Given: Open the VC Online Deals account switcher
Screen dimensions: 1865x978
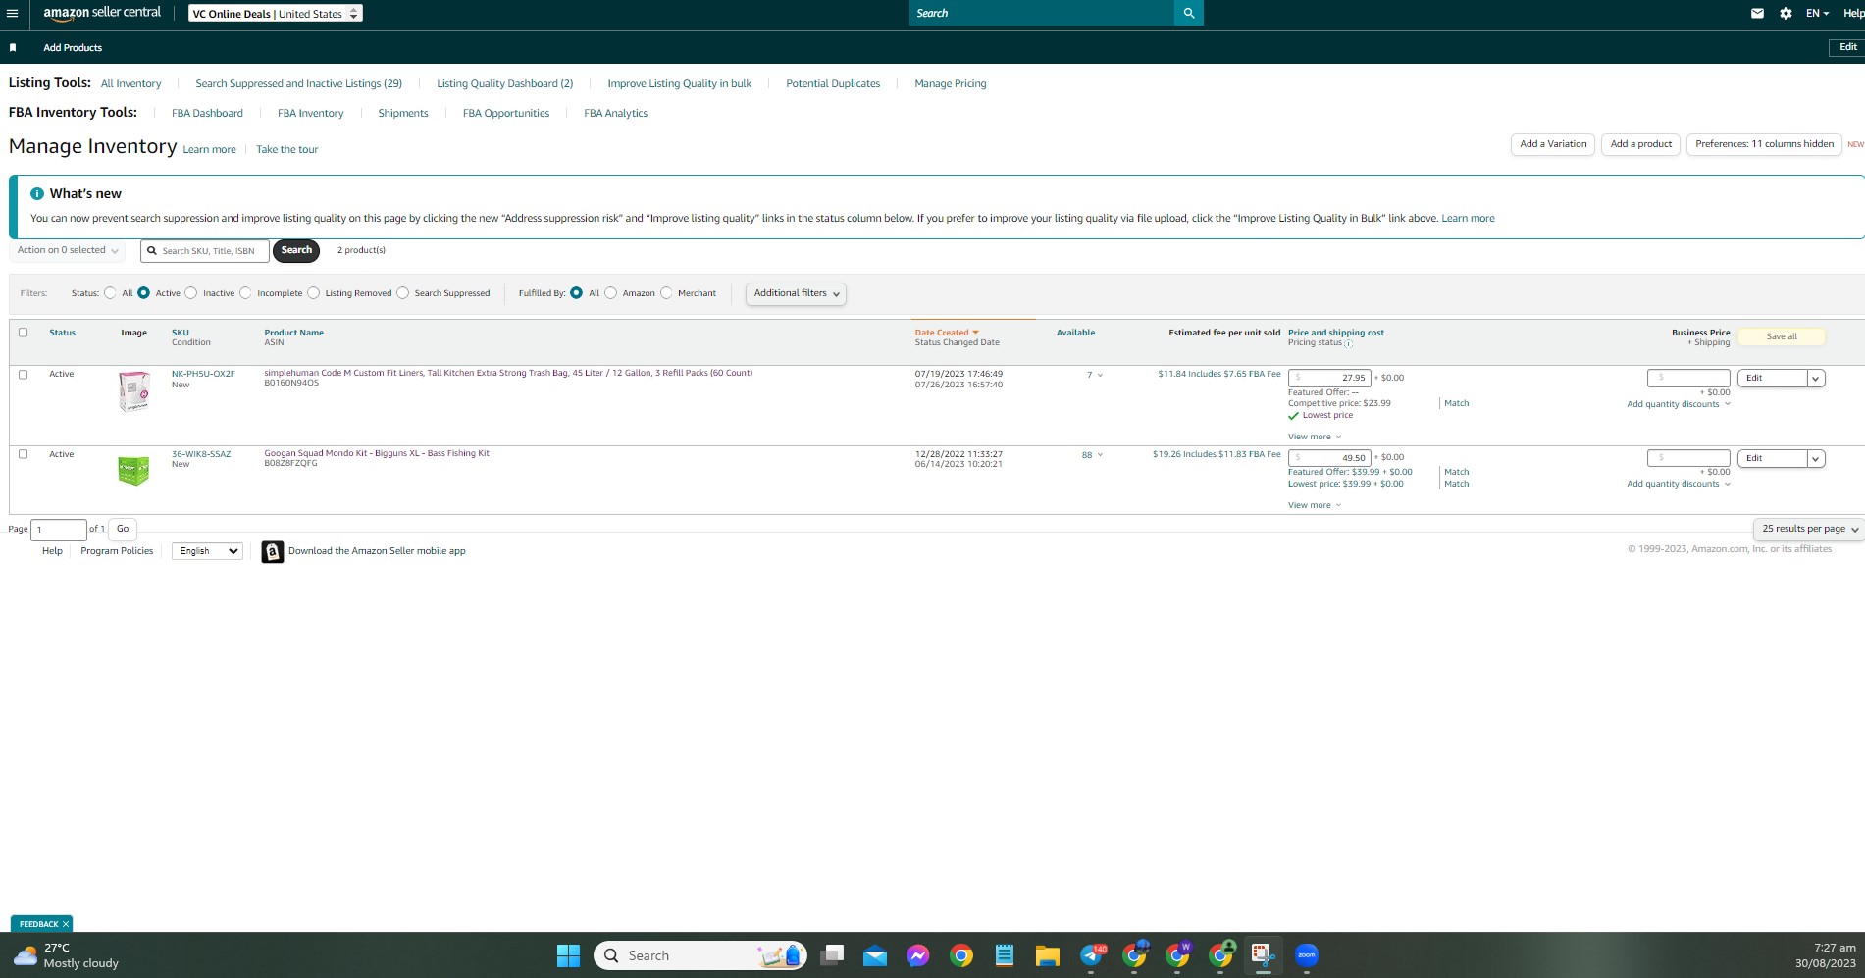Looking at the screenshot, I should tap(276, 14).
